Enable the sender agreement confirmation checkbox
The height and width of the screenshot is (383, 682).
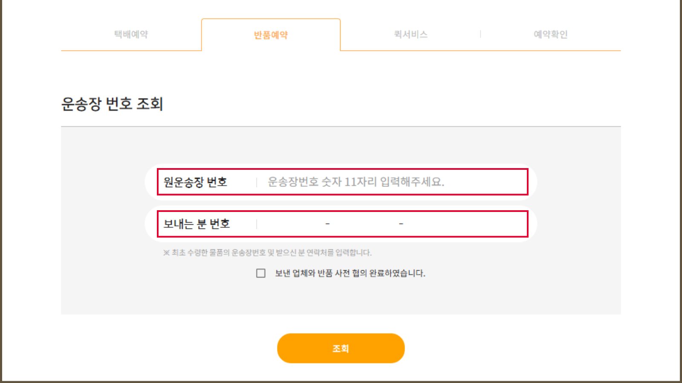coord(260,274)
